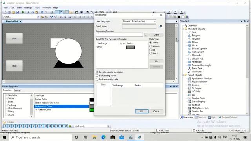This screenshot has width=251, height=141.
Task: Open the object name Circle1 dropdown
Action: point(38,17)
